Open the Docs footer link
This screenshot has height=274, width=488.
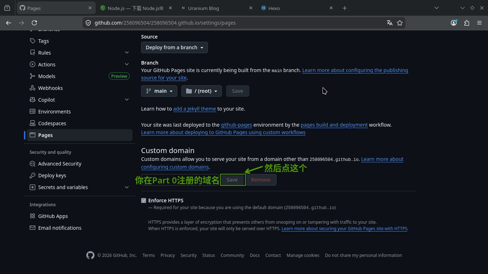tap(255, 255)
